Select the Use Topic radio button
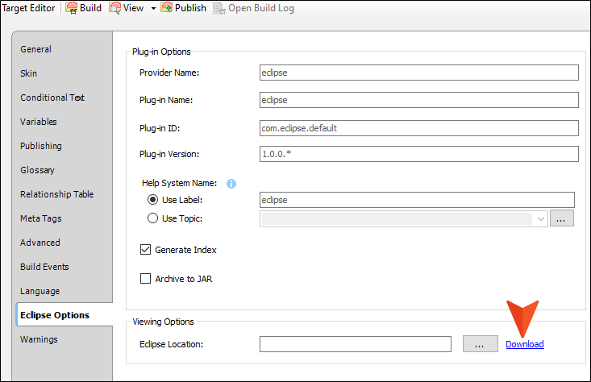This screenshot has height=382, width=591. [x=152, y=218]
